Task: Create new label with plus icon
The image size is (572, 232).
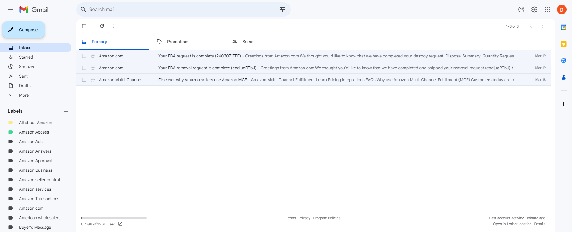Action: (66, 111)
